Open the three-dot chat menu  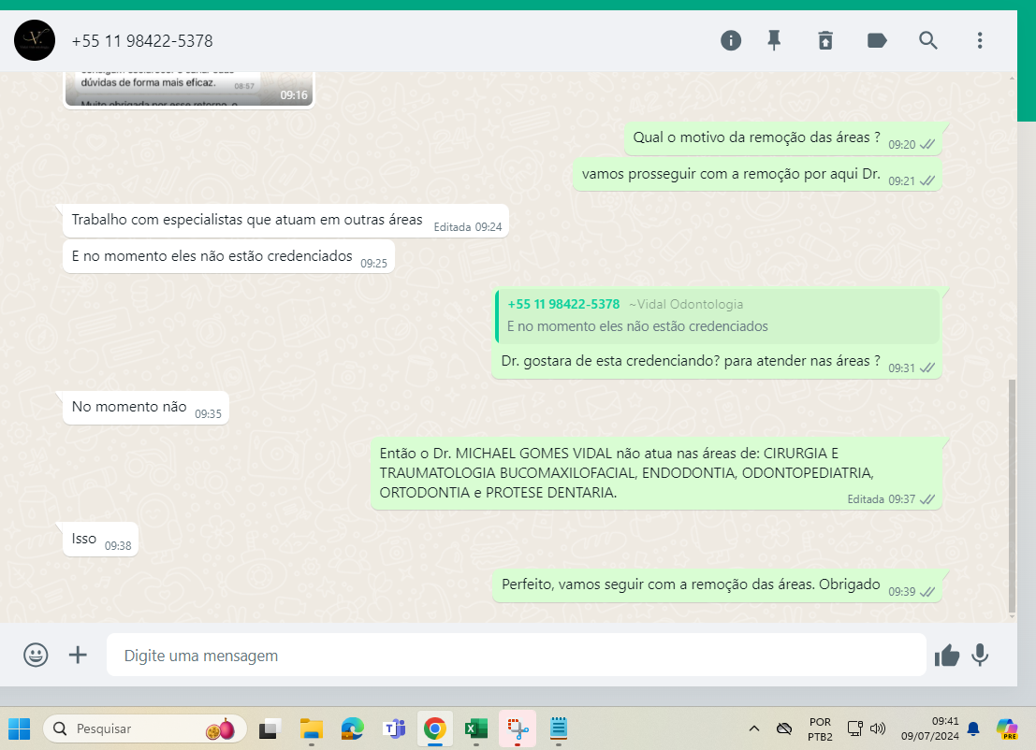point(980,41)
